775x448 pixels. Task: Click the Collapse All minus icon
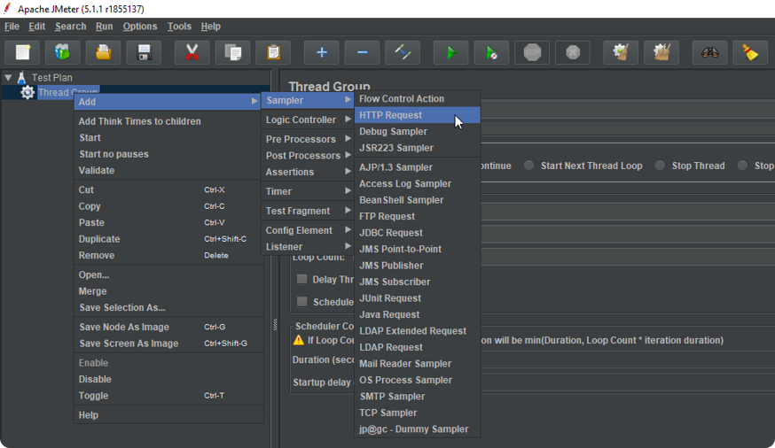pyautogui.click(x=363, y=52)
